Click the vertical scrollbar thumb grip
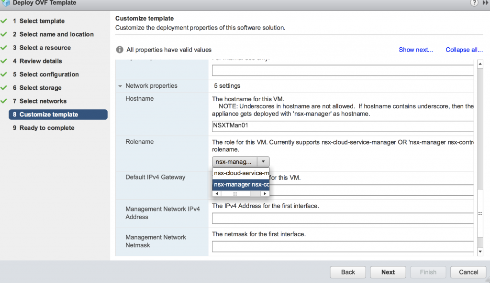The width and height of the screenshot is (490, 283). point(480,213)
